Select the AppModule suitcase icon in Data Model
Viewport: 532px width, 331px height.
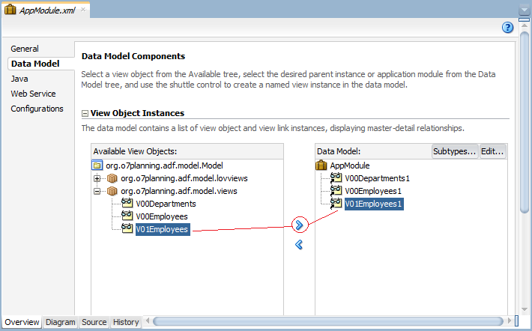coord(321,165)
